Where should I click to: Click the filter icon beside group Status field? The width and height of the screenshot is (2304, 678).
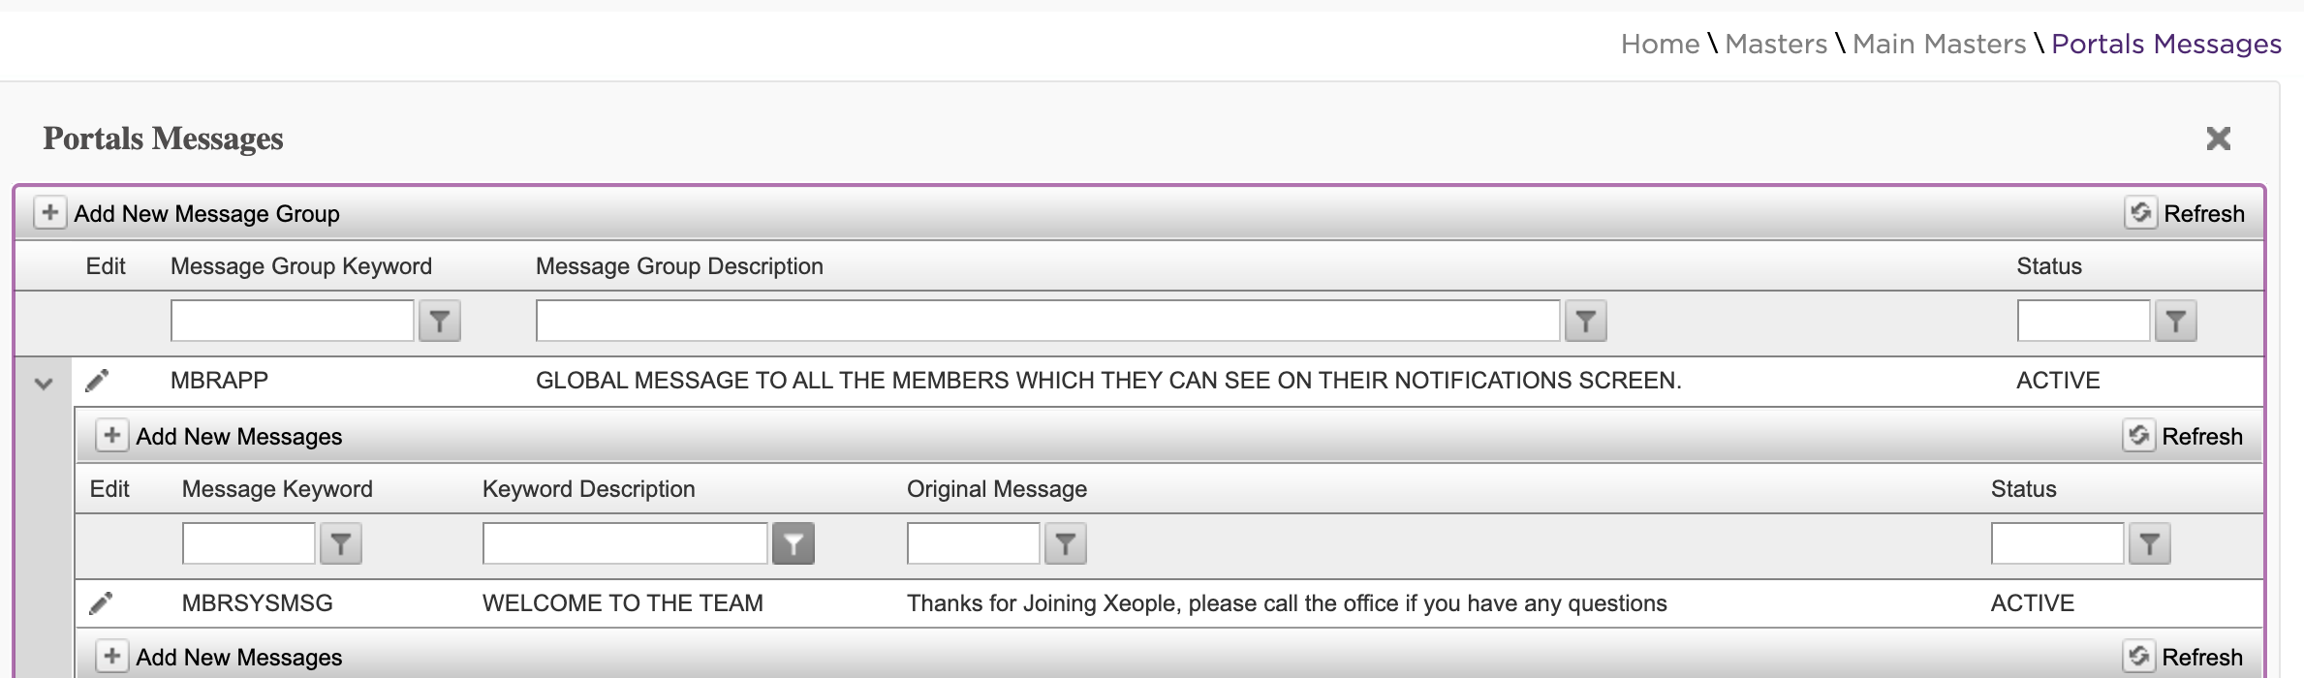[2175, 322]
